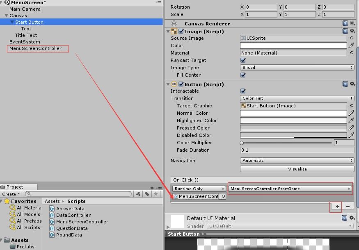
Task: Pick Source Image object selector circle
Action: (352, 38)
